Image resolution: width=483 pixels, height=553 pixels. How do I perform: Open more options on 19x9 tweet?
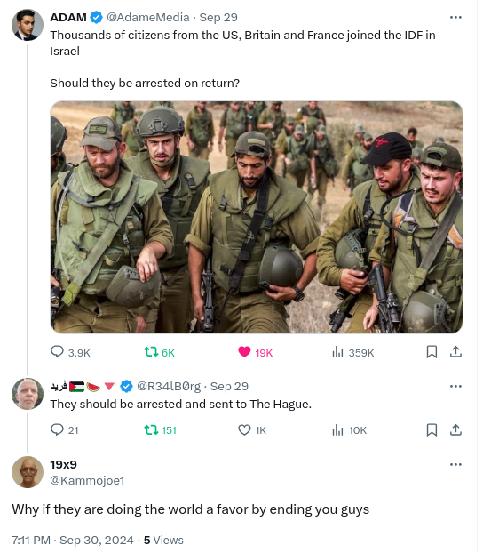tap(455, 464)
